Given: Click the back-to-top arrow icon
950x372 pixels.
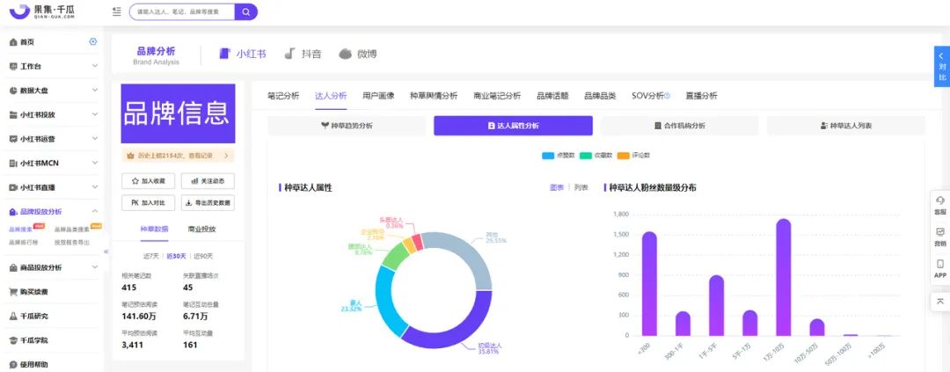Looking at the screenshot, I should pos(940,301).
